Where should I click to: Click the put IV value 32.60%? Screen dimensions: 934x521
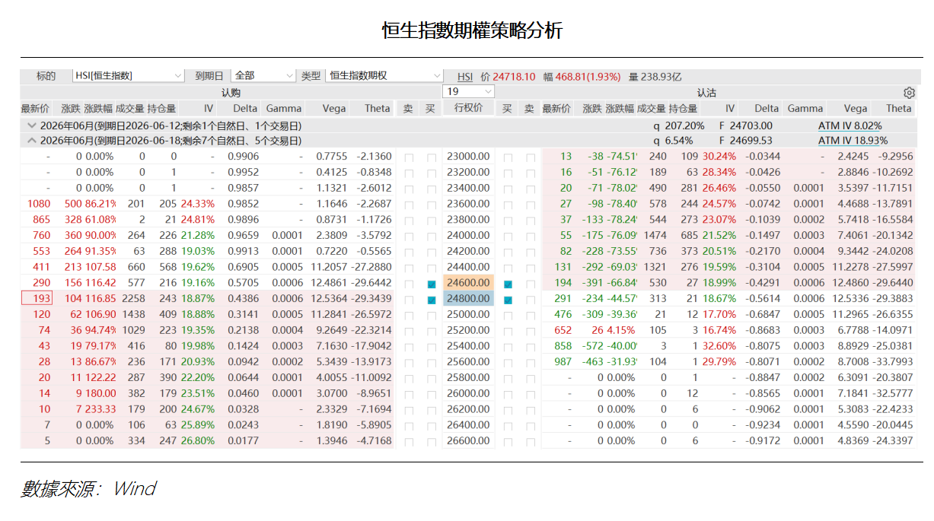click(x=719, y=347)
